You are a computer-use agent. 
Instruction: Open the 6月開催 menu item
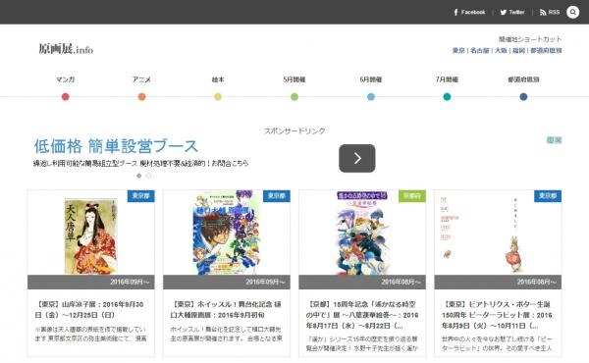click(371, 79)
